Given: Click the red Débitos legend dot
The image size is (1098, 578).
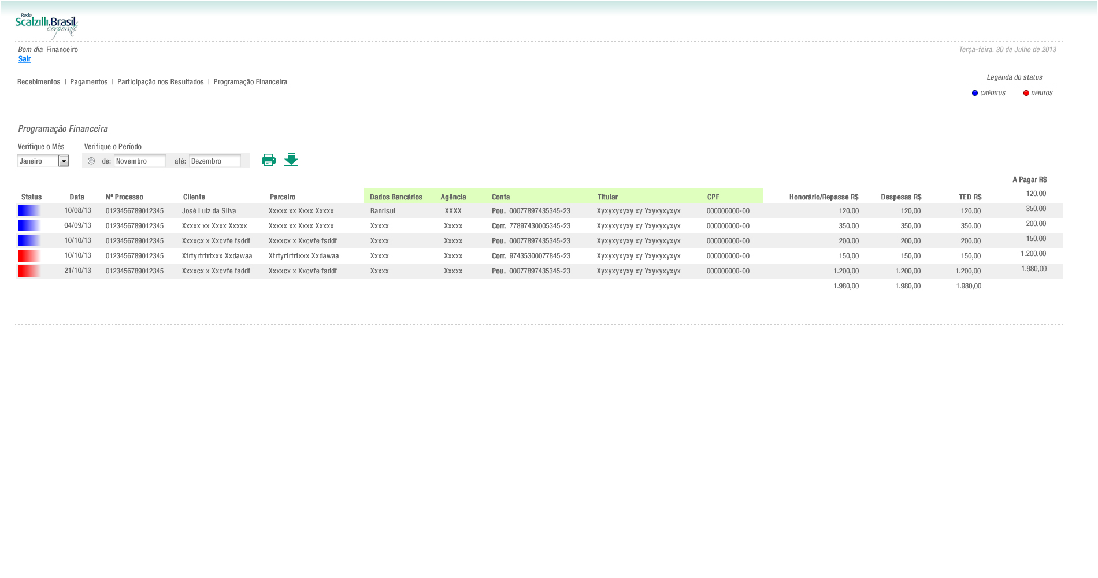Looking at the screenshot, I should 1026,93.
